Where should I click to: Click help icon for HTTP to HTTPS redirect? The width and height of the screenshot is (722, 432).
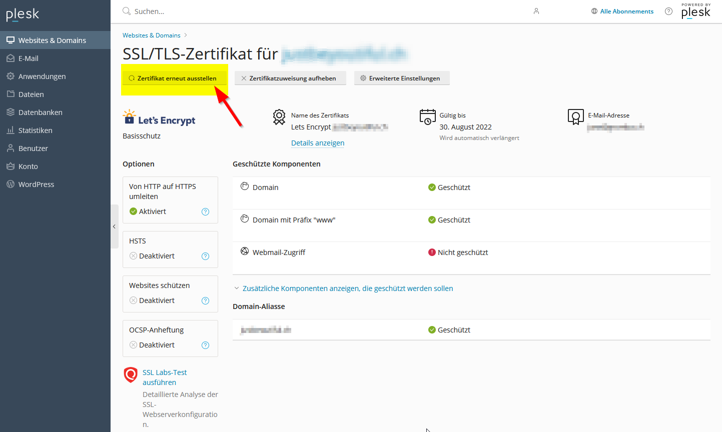coord(205,211)
